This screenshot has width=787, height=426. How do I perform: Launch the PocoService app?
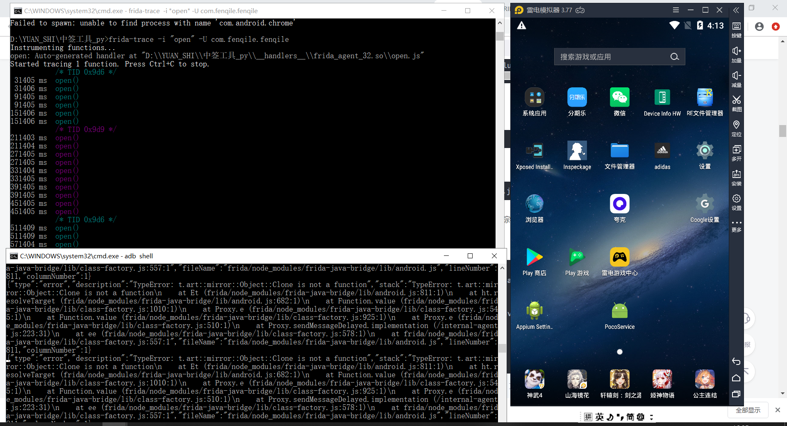[x=620, y=315]
